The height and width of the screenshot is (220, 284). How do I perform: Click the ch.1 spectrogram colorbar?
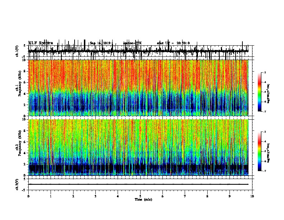[259, 92]
